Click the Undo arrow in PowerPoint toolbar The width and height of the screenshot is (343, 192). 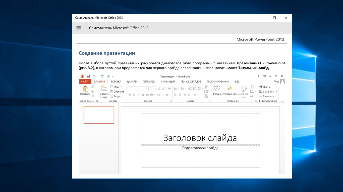pyautogui.click(x=94, y=76)
